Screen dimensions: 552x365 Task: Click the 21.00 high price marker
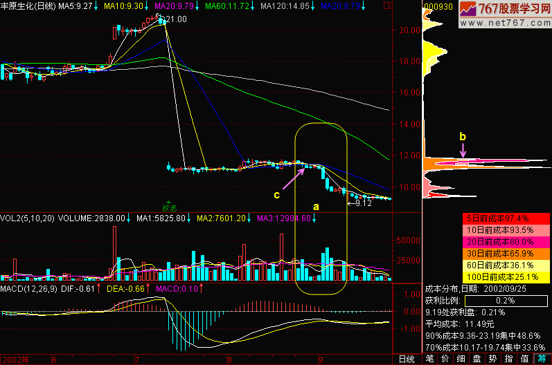[x=174, y=19]
